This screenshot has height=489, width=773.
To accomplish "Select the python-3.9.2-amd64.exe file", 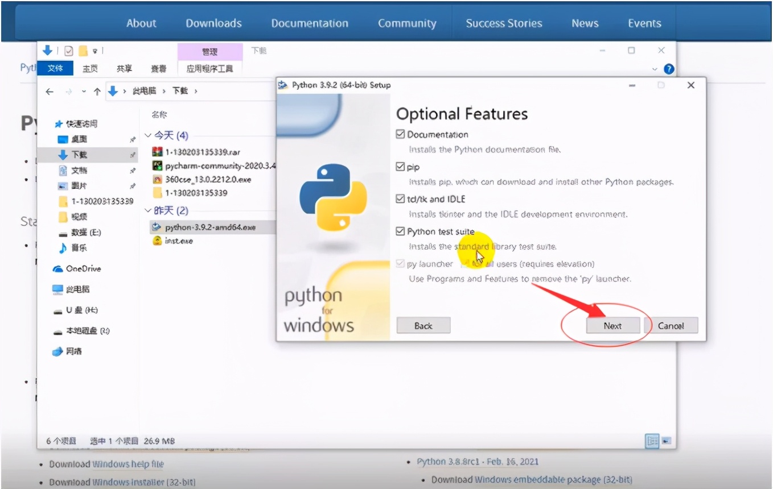I will click(204, 227).
